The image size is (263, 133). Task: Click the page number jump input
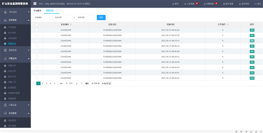click(77, 83)
